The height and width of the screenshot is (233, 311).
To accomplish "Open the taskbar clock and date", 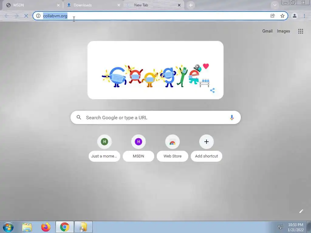I will pos(296,227).
